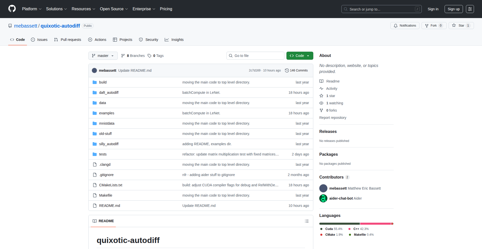
Task: Fork the repository
Action: pos(434,26)
